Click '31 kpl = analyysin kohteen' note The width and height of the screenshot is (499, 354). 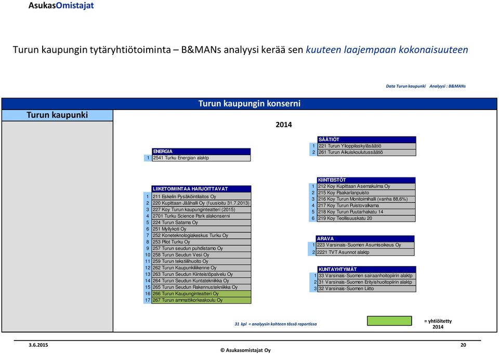click(x=275, y=324)
